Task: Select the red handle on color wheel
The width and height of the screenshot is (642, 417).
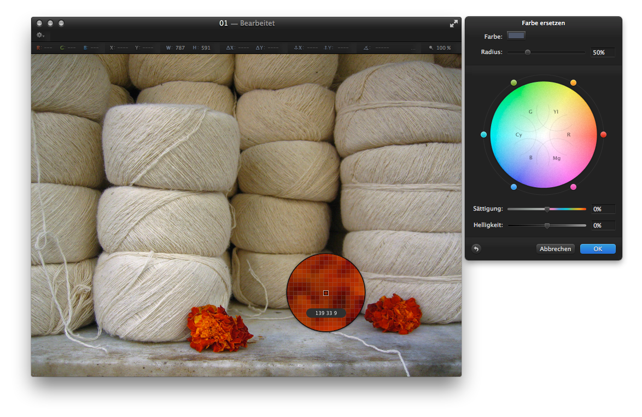Action: pyautogui.click(x=604, y=134)
